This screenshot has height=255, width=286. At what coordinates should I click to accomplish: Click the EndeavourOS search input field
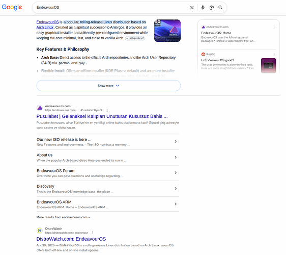click(111, 8)
